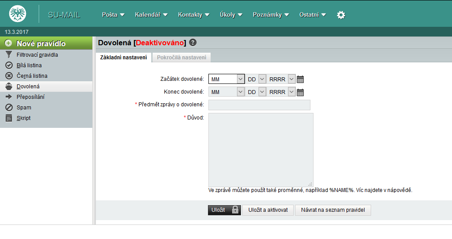The width and height of the screenshot is (452, 239).
Task: Open month dropdown for Začátek dovolené
Action: click(226, 79)
